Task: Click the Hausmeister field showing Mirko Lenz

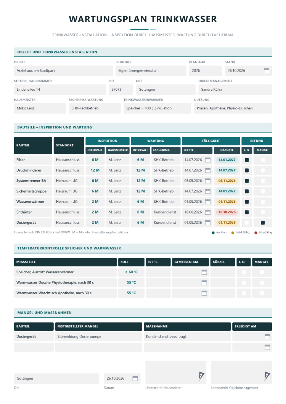Action: point(40,108)
